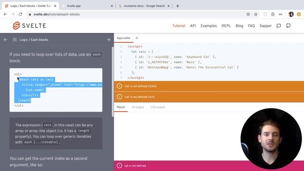Open a new browser tab with the plus
Viewport: 304px width, 171px height.
178,6
